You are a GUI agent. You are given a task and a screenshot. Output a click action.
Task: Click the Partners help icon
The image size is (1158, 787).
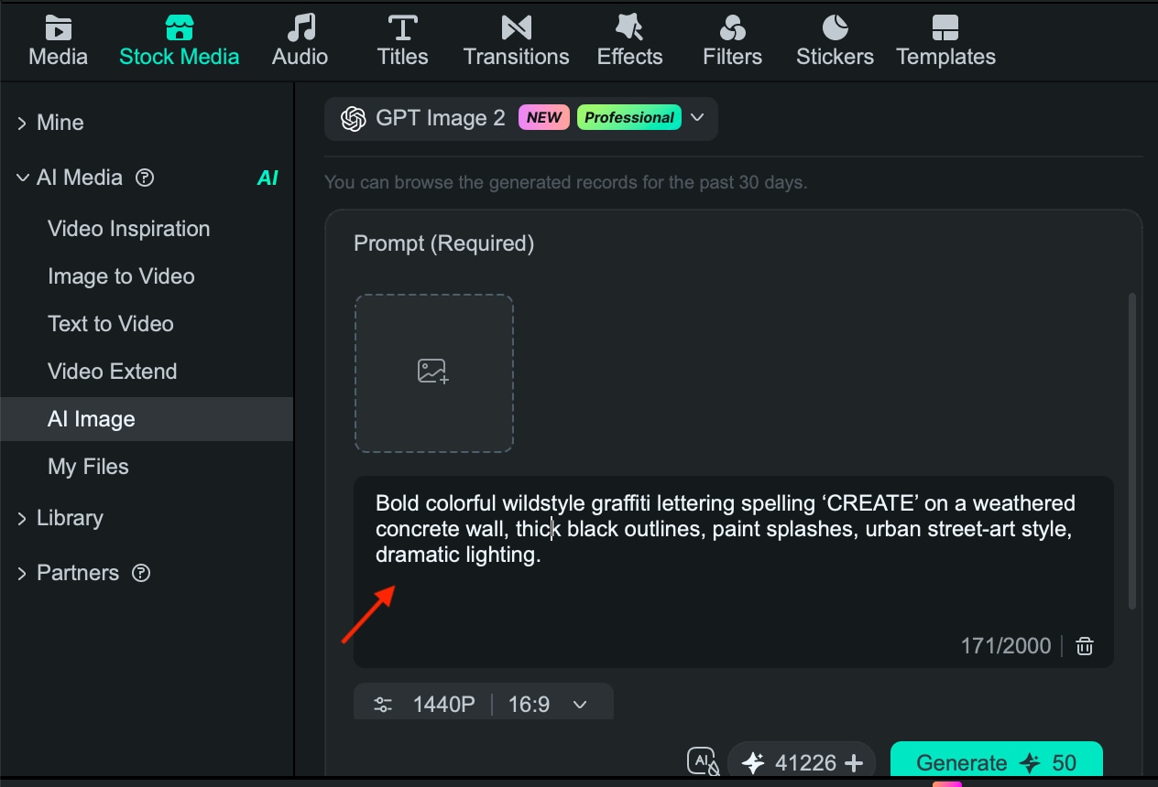coord(141,573)
